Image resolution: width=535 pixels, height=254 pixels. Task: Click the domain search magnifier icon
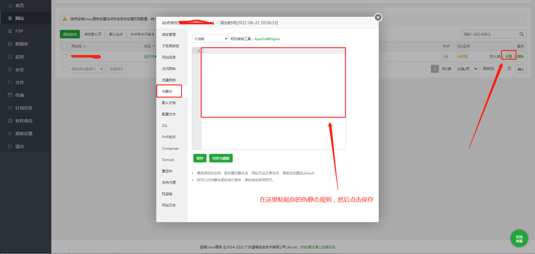click(x=521, y=34)
